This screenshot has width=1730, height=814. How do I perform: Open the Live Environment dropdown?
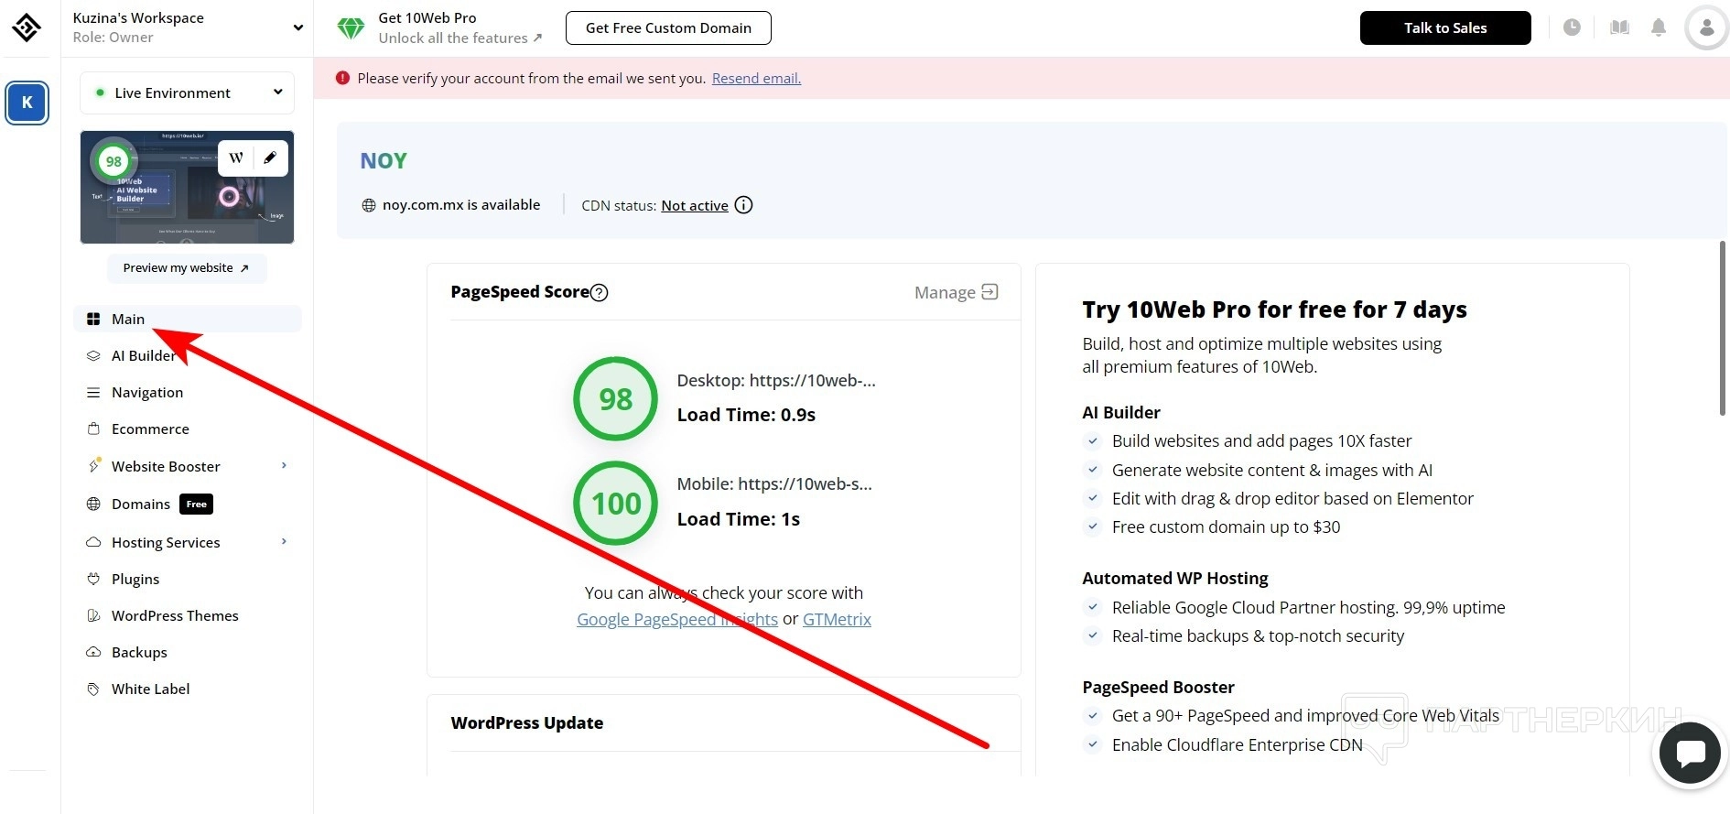pyautogui.click(x=188, y=92)
